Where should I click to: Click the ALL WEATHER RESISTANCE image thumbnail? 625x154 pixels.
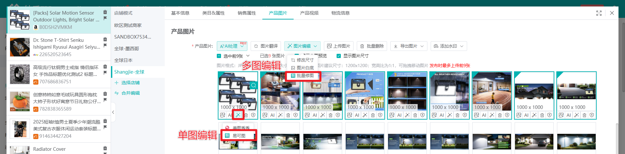point(450,91)
